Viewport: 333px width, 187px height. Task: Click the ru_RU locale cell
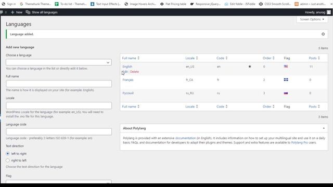pyautogui.click(x=190, y=93)
